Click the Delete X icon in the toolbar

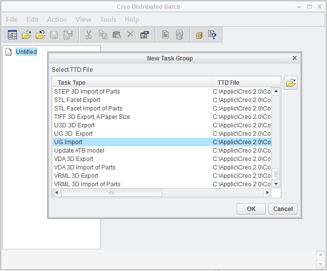[x=131, y=34]
